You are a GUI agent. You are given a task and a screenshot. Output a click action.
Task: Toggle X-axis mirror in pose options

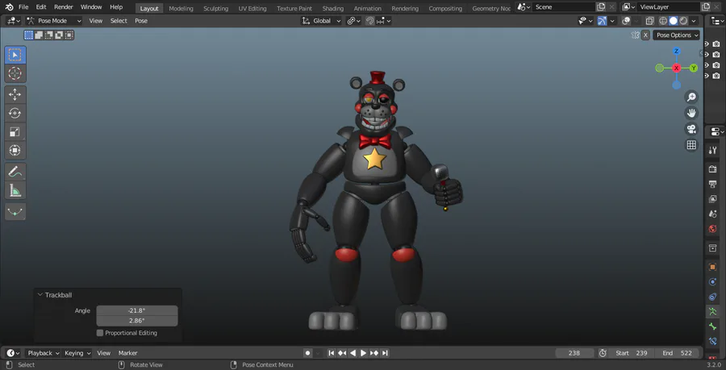click(x=645, y=35)
